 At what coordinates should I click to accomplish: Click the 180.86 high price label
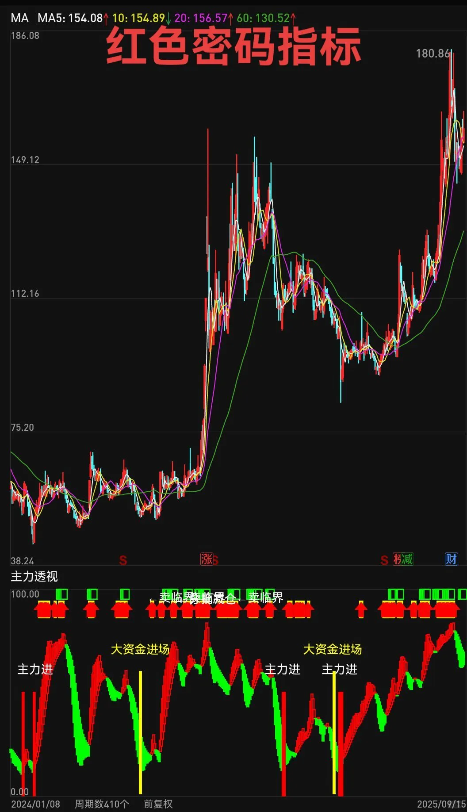(x=433, y=54)
